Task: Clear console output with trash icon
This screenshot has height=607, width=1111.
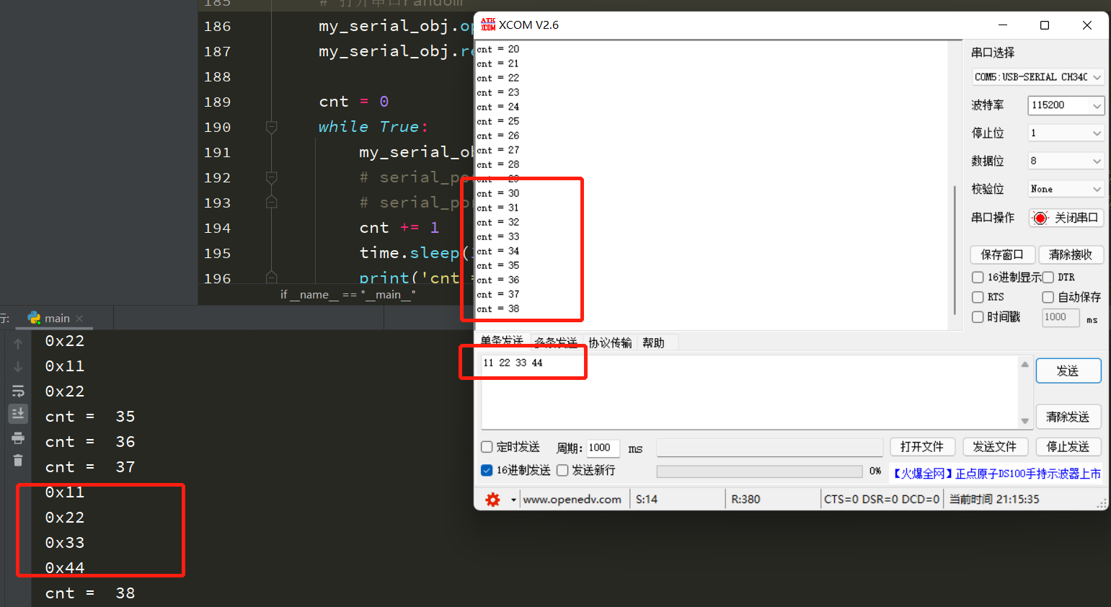Action: (x=18, y=460)
